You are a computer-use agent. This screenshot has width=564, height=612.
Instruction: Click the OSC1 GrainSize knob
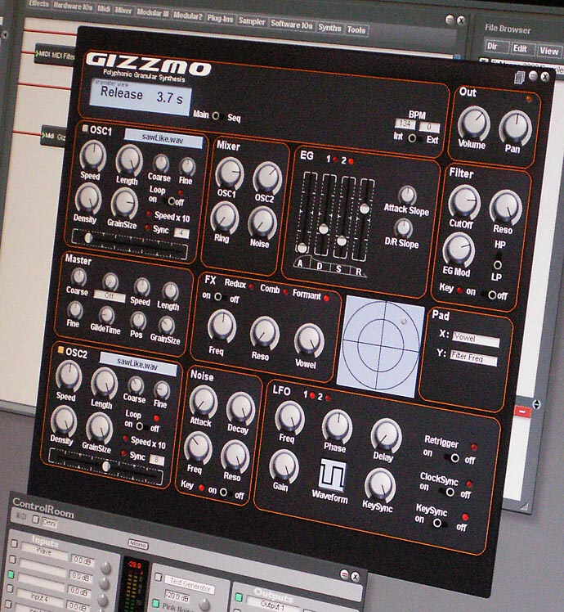[124, 204]
